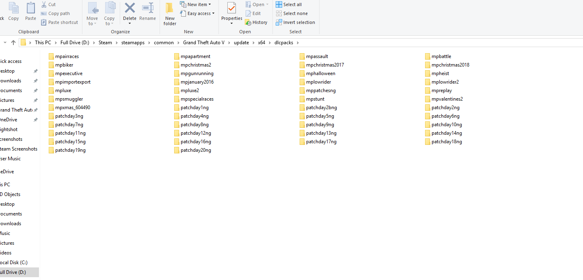Open the file History
583x280 pixels.
click(x=256, y=22)
